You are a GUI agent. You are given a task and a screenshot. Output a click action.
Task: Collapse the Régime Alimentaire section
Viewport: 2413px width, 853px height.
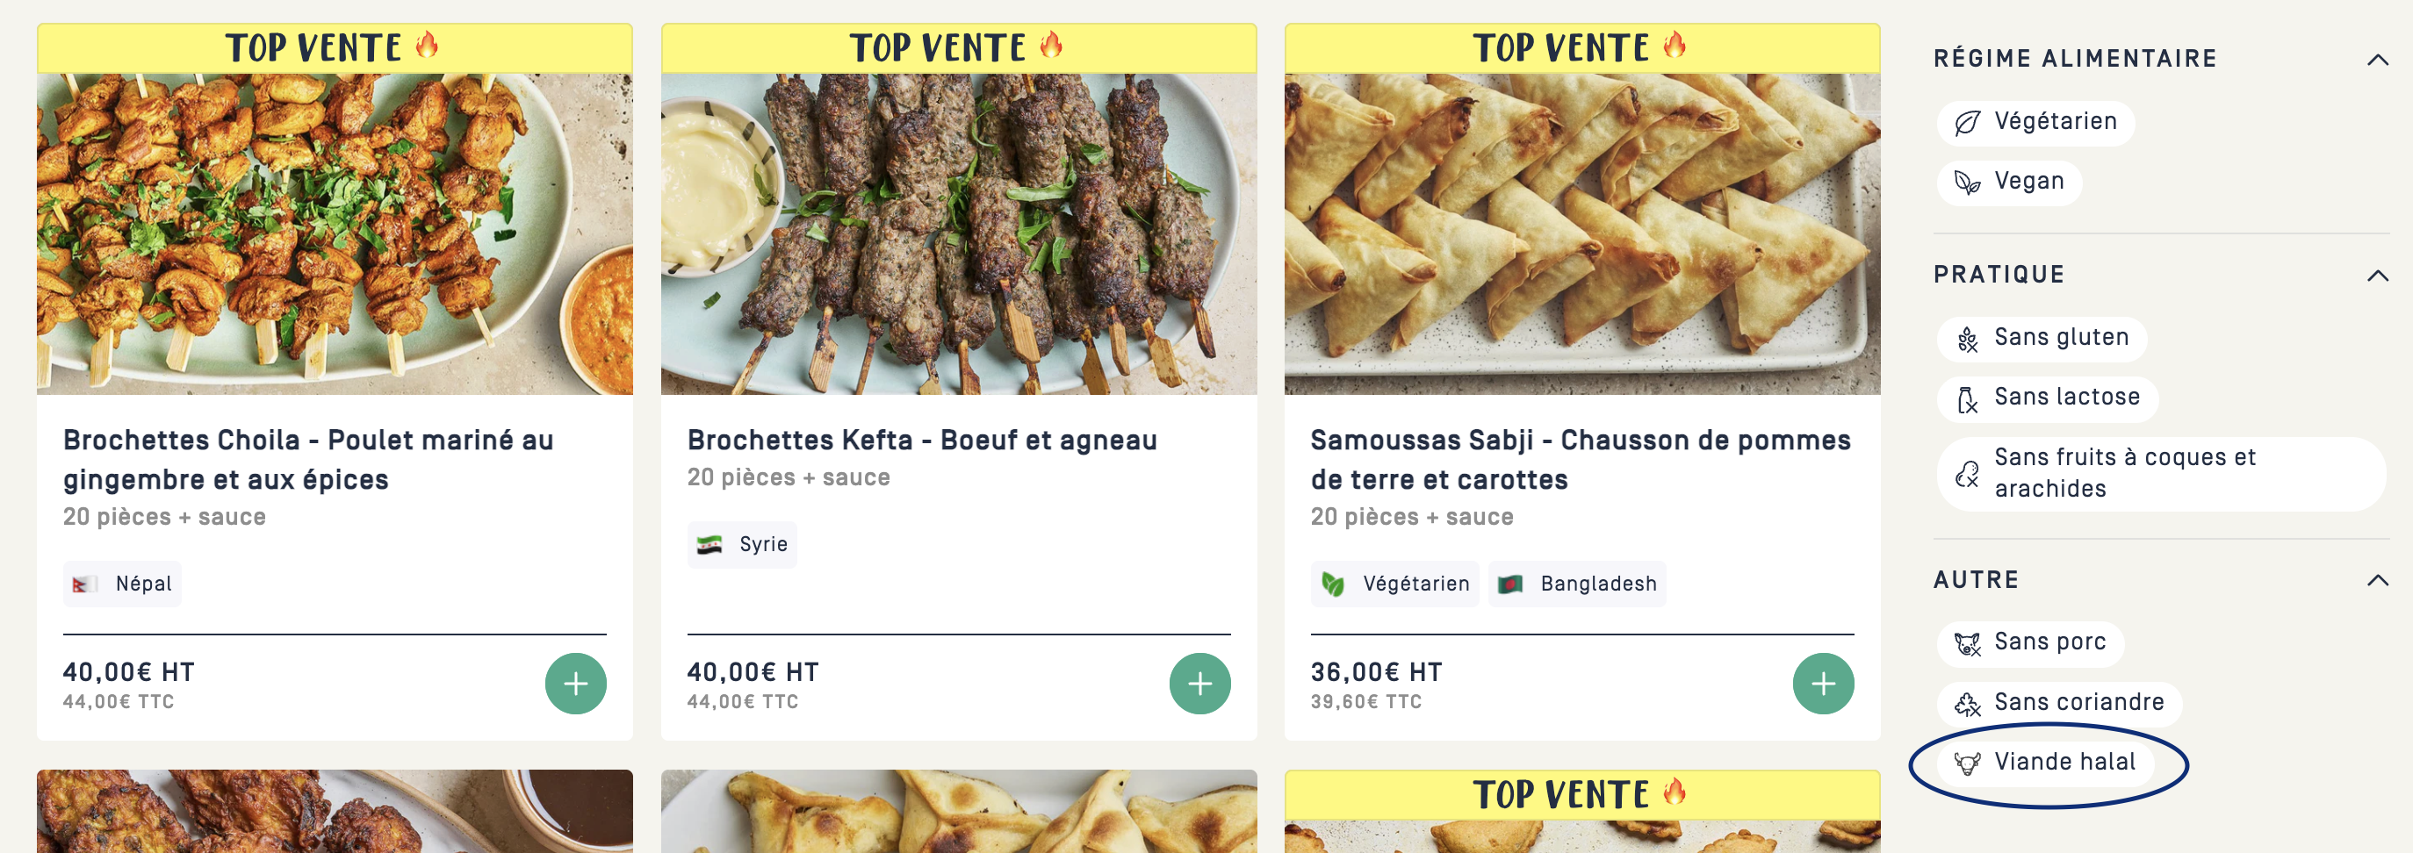coord(2376,60)
